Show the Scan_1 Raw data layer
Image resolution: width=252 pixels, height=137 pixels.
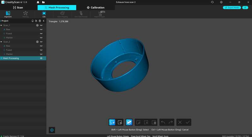41,29
